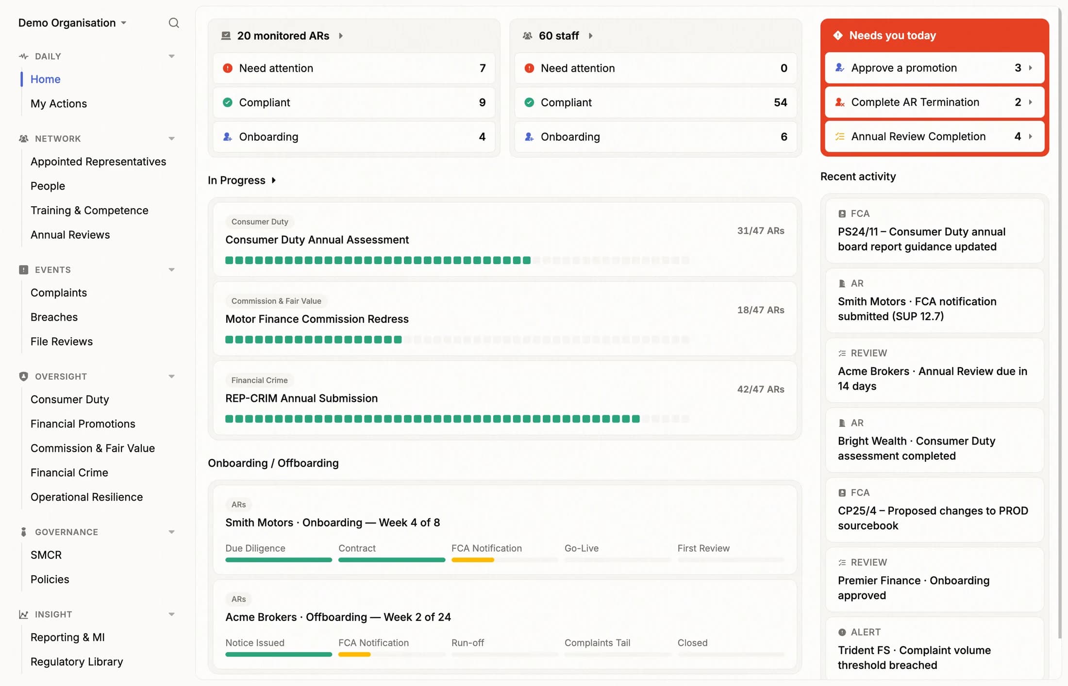Click the Network section people icon
Screen dimensions: 1068x686
click(23, 139)
